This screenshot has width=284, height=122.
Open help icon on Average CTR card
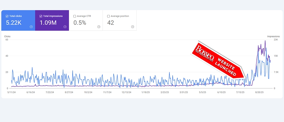coord(99,27)
